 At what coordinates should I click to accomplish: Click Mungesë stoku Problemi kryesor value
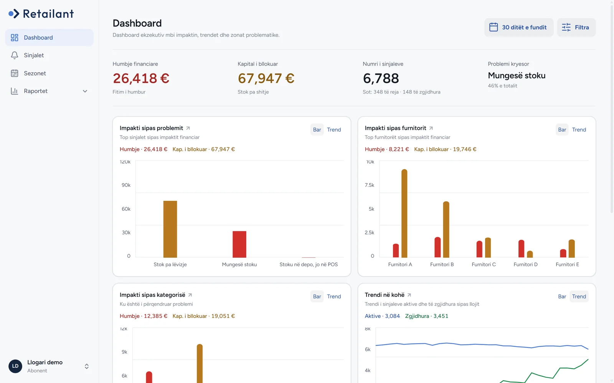pos(517,75)
